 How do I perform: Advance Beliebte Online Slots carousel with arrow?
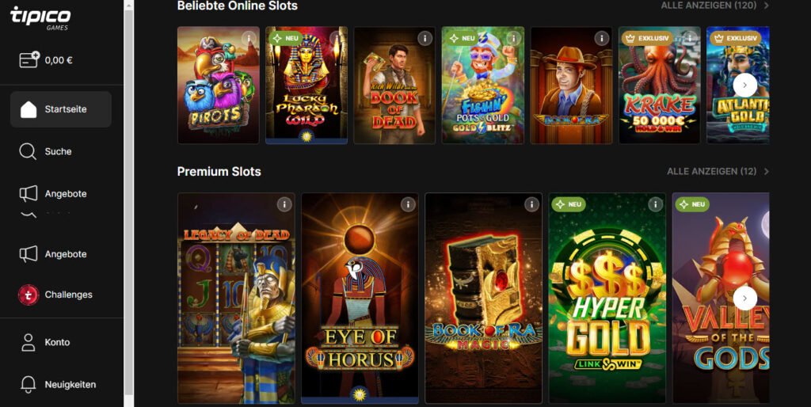tap(744, 86)
